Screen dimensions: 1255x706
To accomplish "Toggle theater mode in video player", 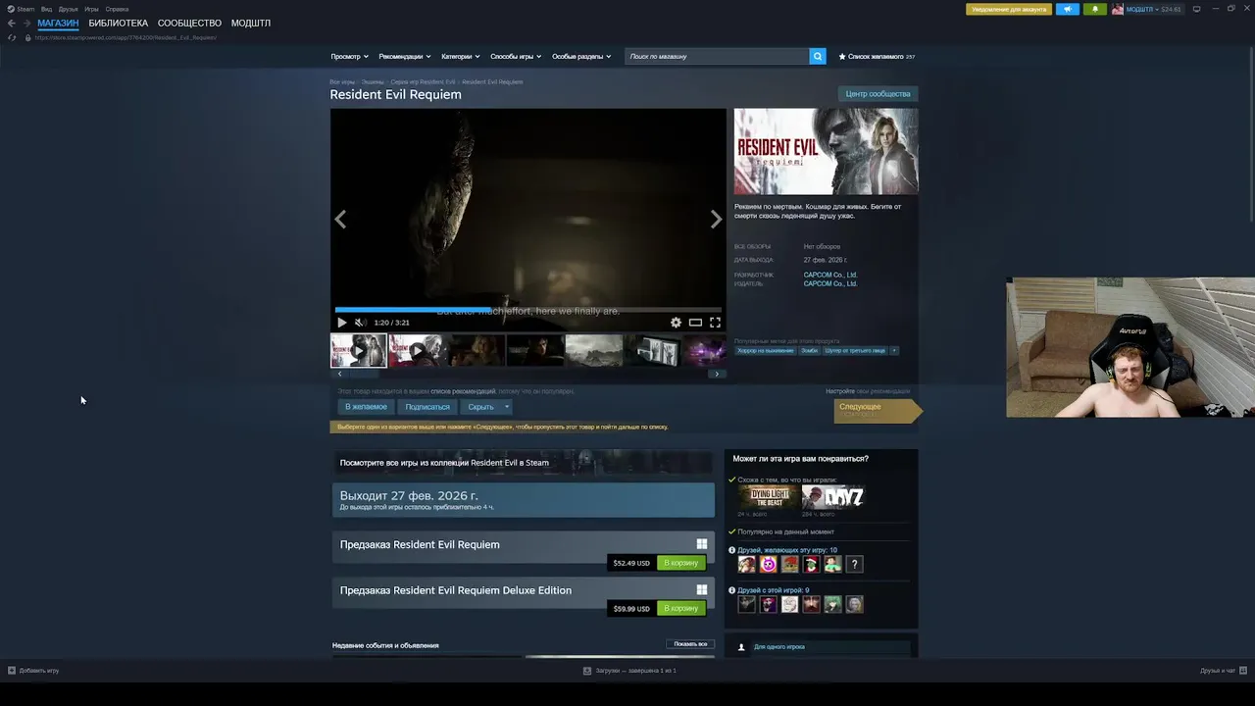I will tap(695, 323).
